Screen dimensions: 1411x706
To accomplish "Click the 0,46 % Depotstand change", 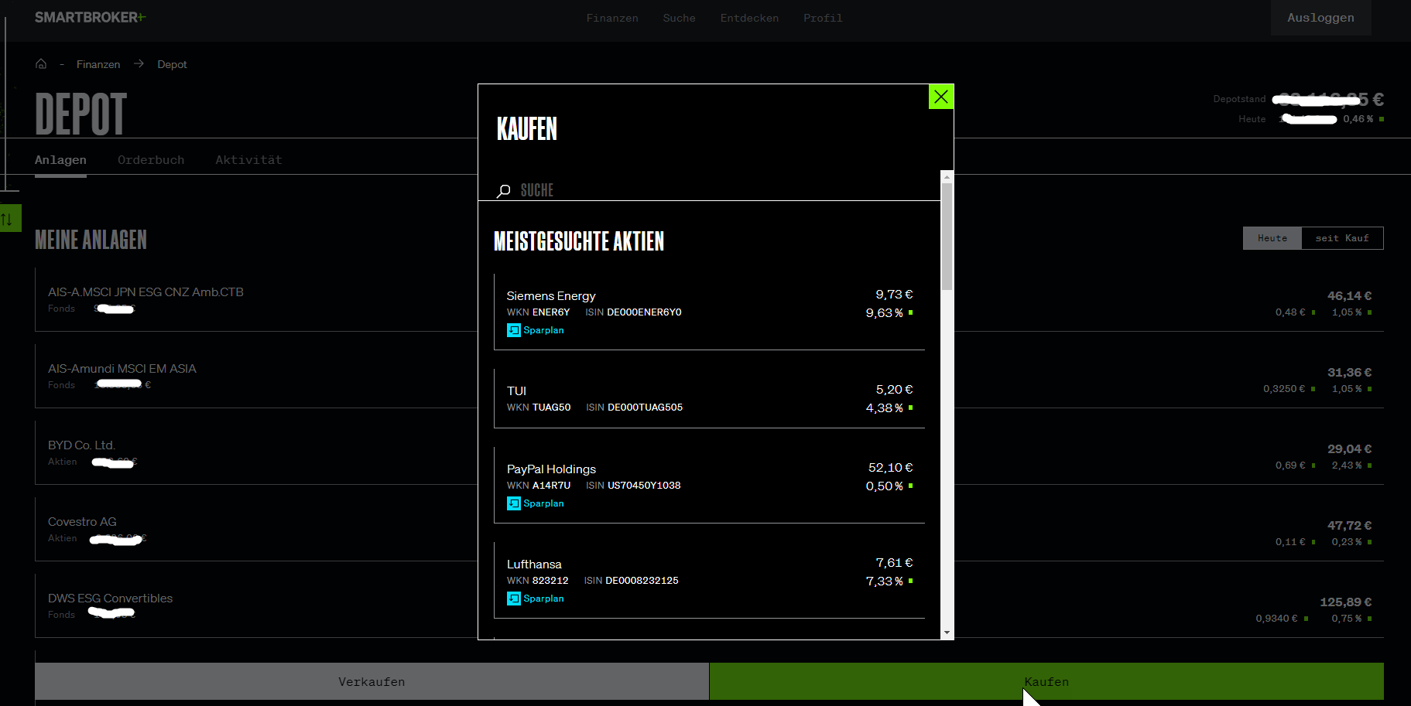I will [x=1358, y=119].
